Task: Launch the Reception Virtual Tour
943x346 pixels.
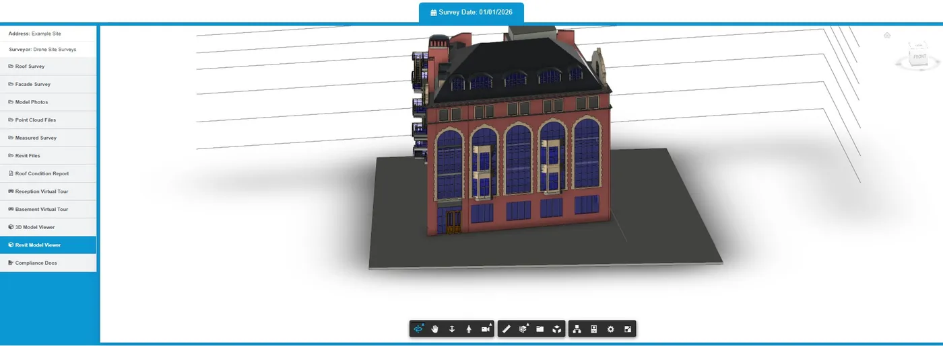Action: (x=48, y=191)
